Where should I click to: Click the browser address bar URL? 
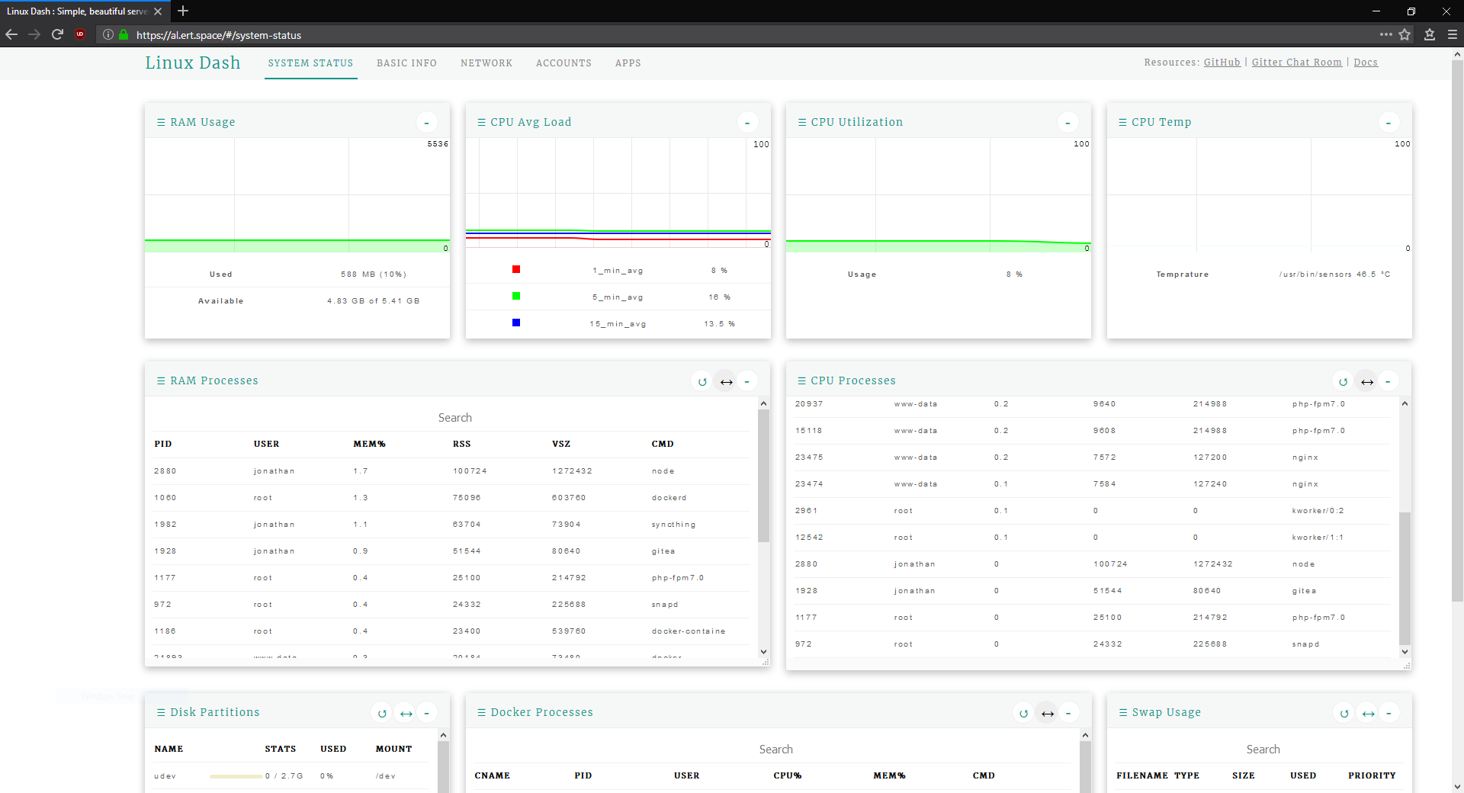pyautogui.click(x=219, y=35)
